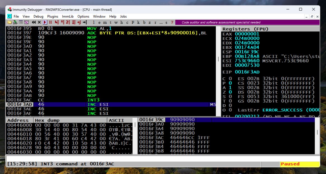The image size is (326, 174).
Task: Click the z toolbar button
Action: (150, 22)
